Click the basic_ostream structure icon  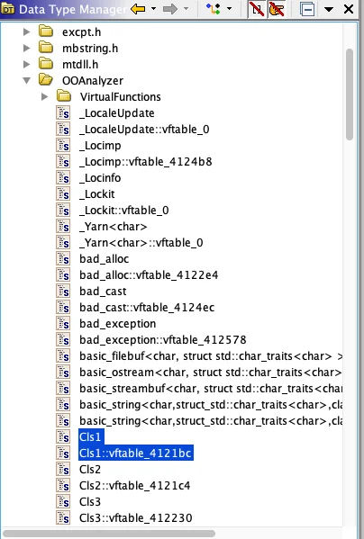(x=63, y=372)
